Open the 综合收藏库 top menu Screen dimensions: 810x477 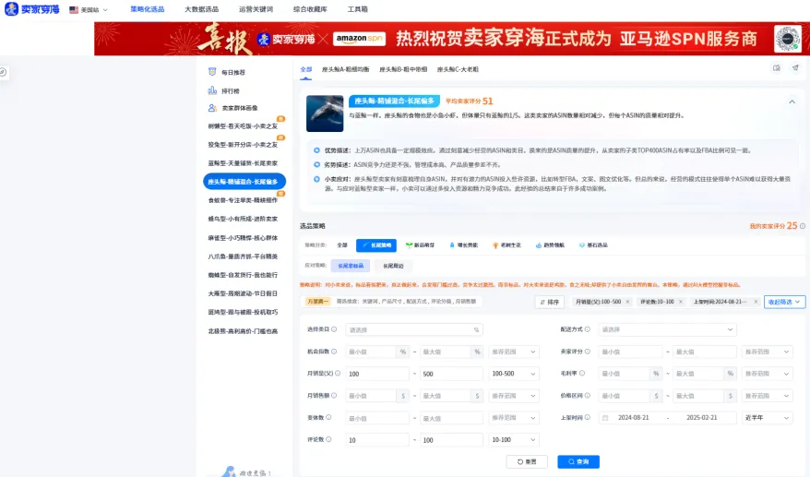pos(310,9)
